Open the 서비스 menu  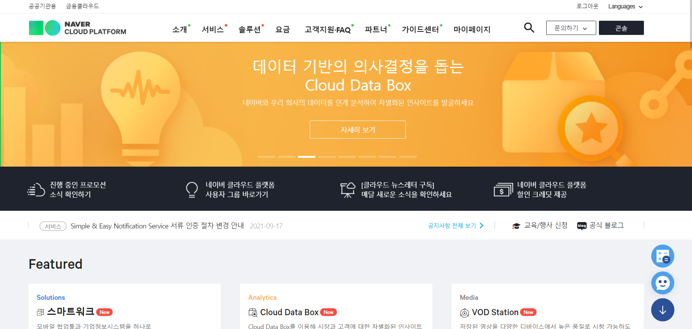click(x=213, y=29)
